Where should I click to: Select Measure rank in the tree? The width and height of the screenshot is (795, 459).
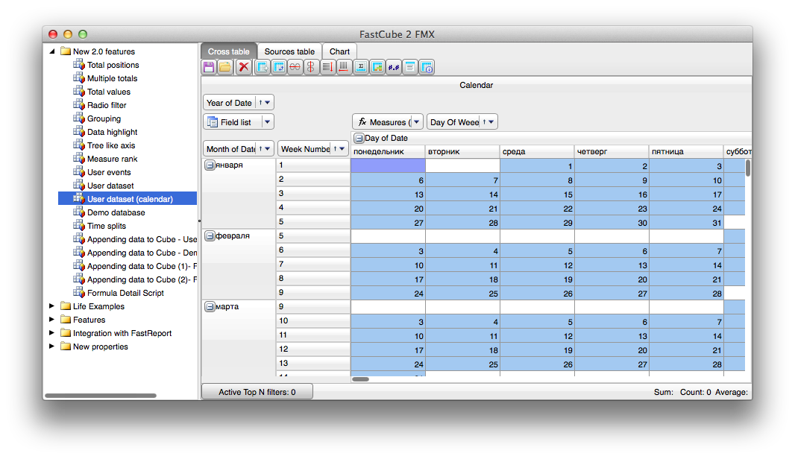[x=112, y=159]
